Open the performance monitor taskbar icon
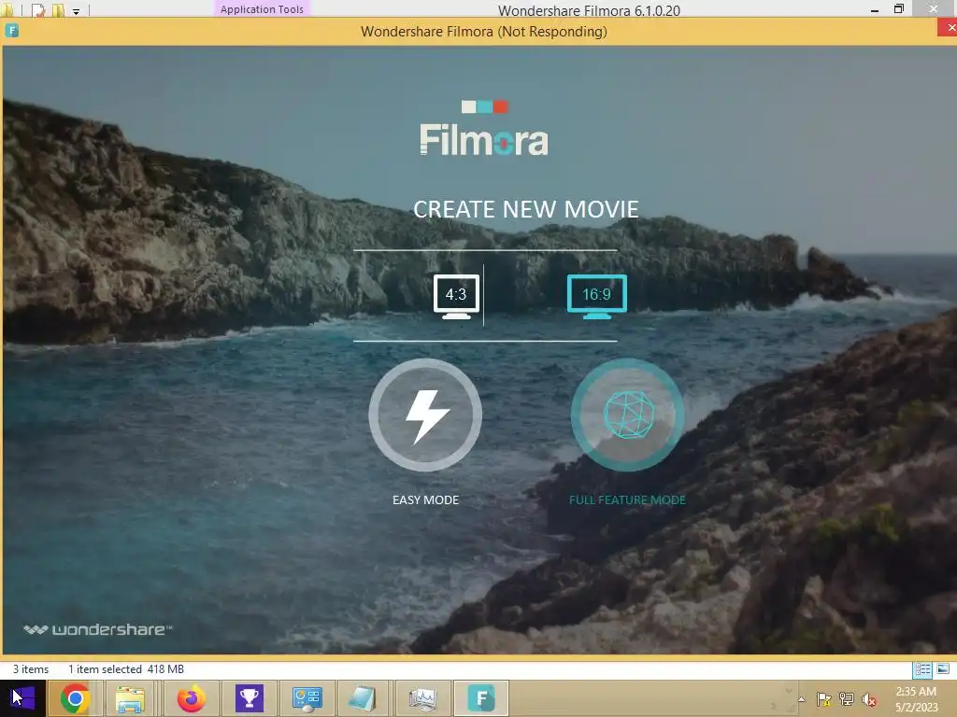Screen dimensions: 957x717 tap(422, 698)
